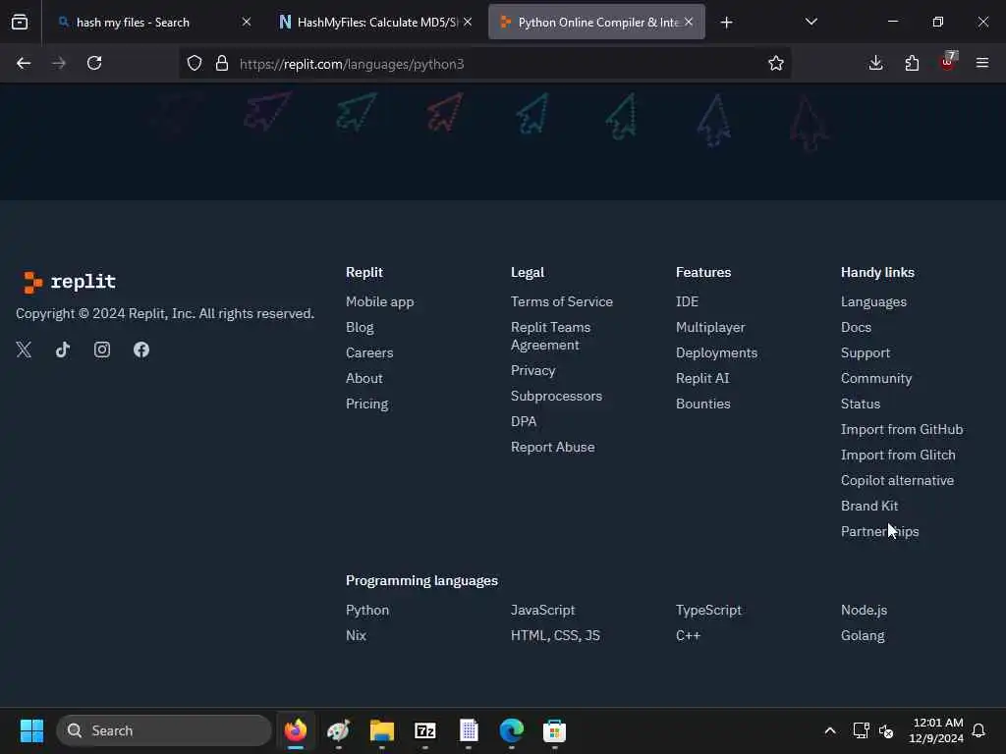Open the Import from GitHub link
Viewport: 1006px width, 754px height.
[902, 430]
